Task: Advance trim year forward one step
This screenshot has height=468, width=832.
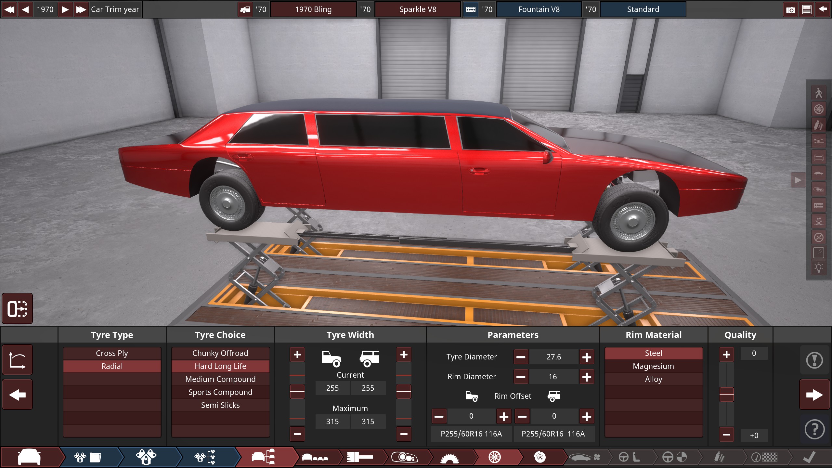Action: coord(65,9)
